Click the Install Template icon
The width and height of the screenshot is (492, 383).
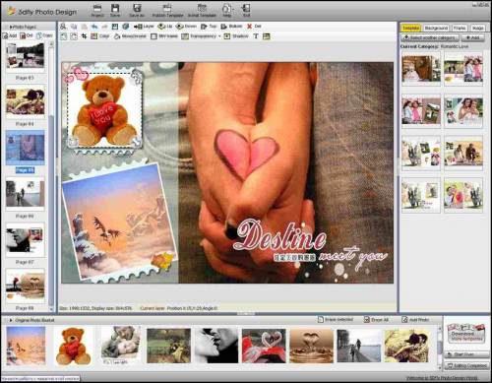pyautogui.click(x=202, y=11)
